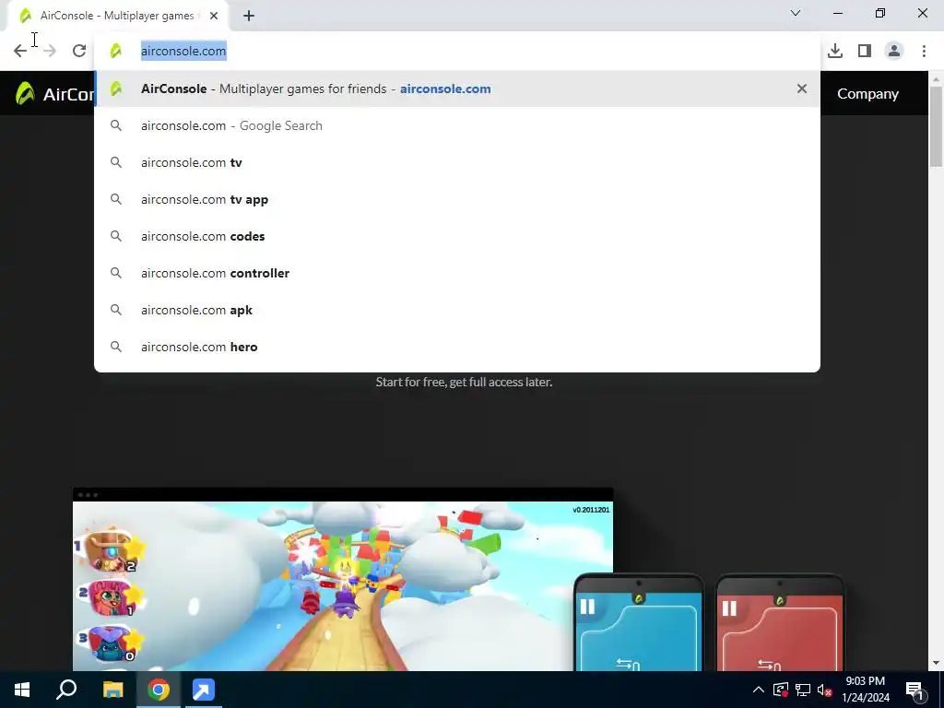Click the AirConsole logo on the page
The width and height of the screenshot is (944, 708).
coord(54,94)
